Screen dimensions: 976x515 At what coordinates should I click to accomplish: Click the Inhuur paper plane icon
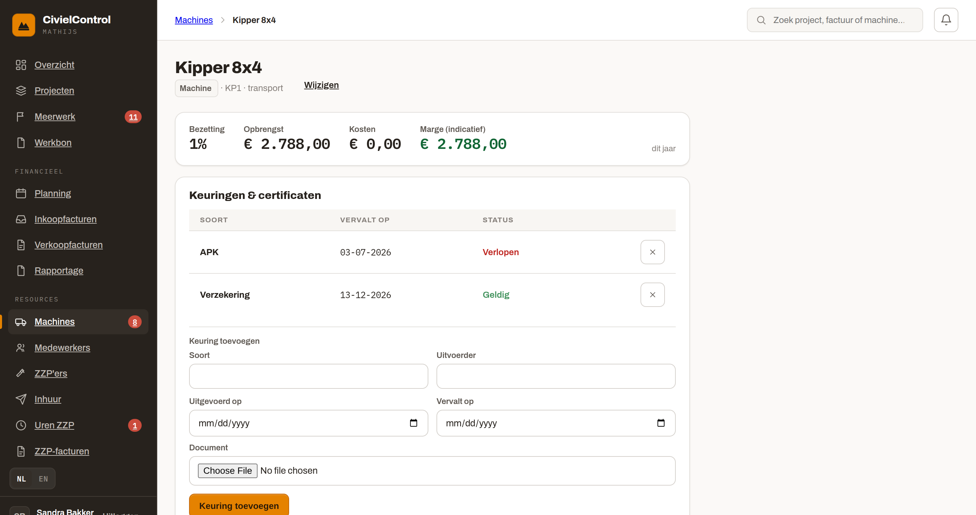click(21, 399)
